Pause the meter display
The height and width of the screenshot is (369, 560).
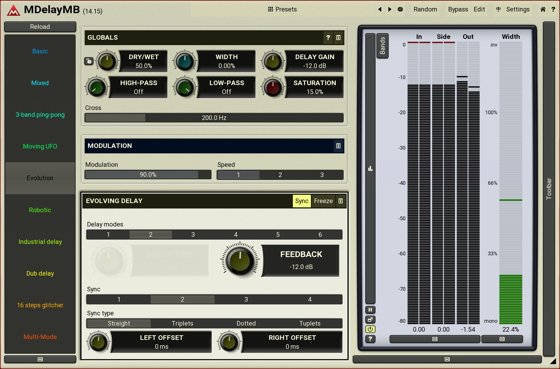pos(370,310)
